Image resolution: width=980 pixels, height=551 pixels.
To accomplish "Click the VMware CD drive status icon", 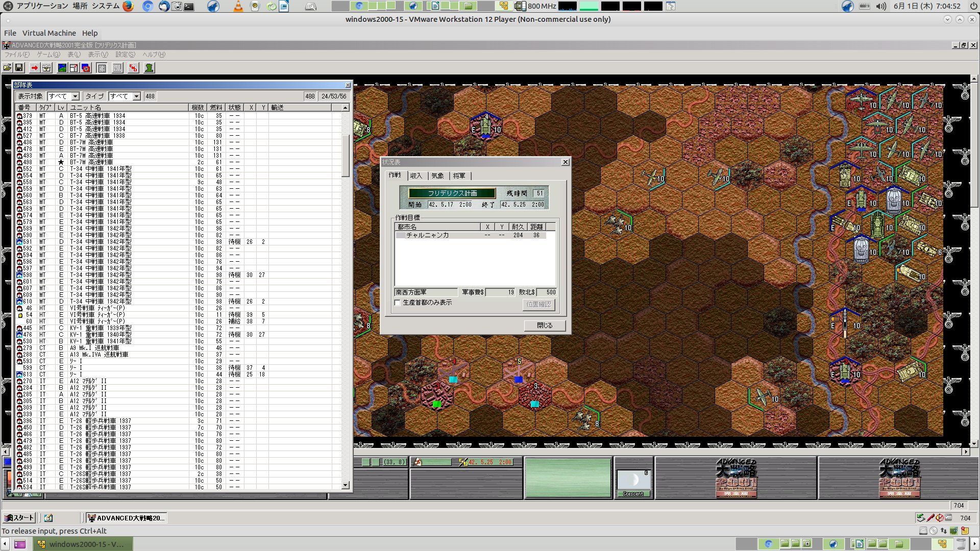I will pyautogui.click(x=934, y=531).
